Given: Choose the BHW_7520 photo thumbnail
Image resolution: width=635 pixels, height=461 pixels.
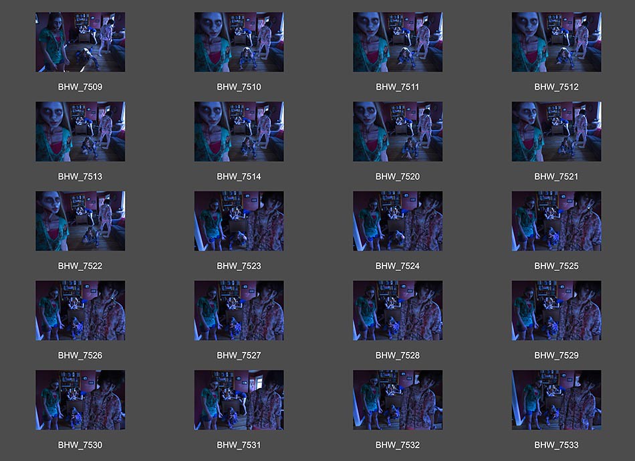Looking at the screenshot, I should (x=398, y=131).
